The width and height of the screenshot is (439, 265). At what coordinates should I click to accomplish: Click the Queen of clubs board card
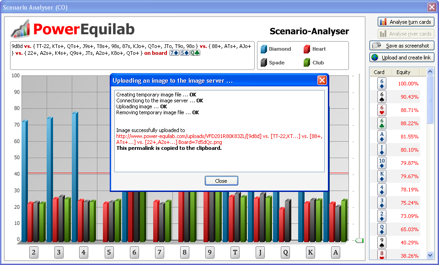195,53
